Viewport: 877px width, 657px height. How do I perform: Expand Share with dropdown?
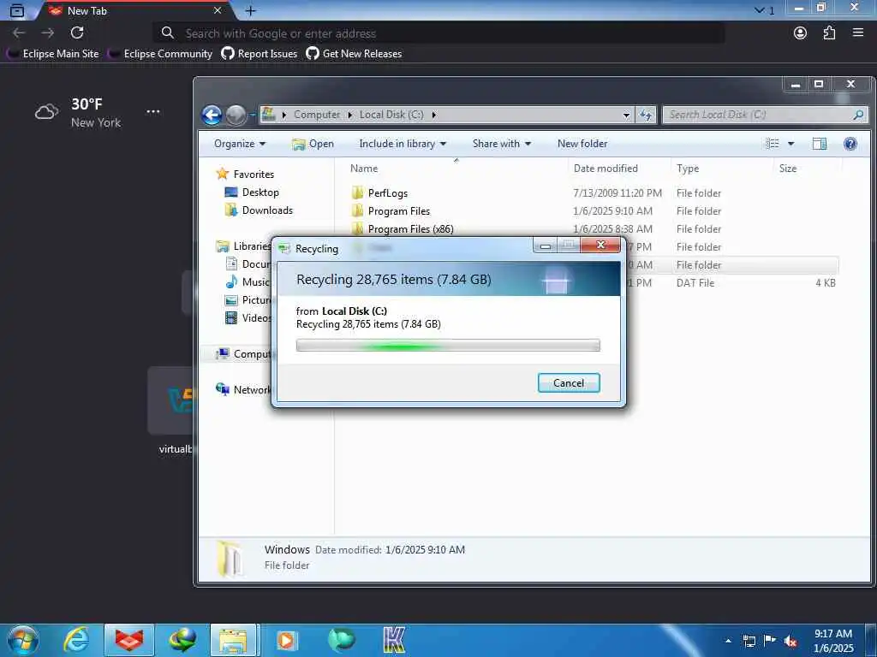(502, 144)
